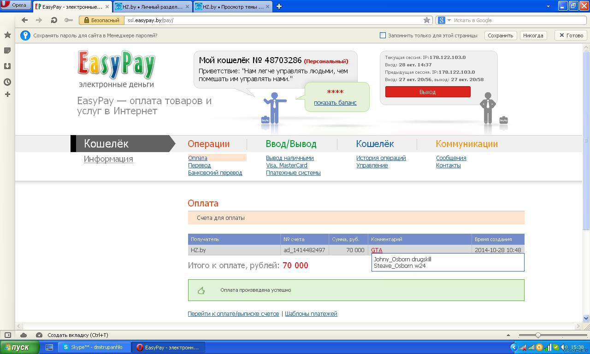
Task: Click the bookmark star in the address bar
Action: 427,20
